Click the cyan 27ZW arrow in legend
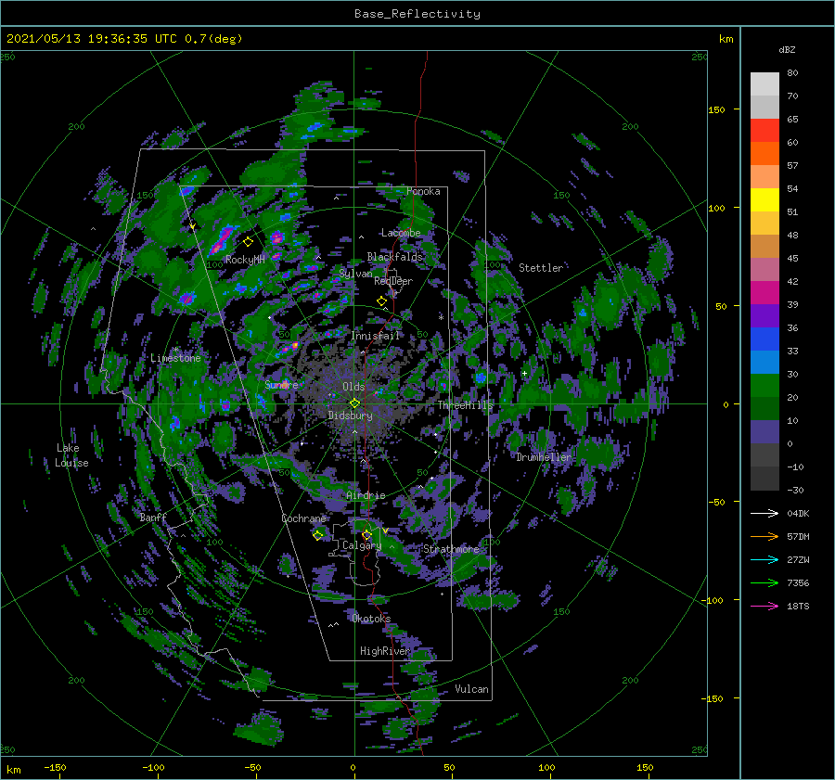 [764, 559]
